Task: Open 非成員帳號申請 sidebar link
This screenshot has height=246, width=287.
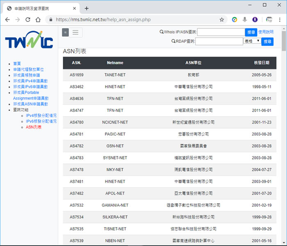Action: click(x=27, y=75)
